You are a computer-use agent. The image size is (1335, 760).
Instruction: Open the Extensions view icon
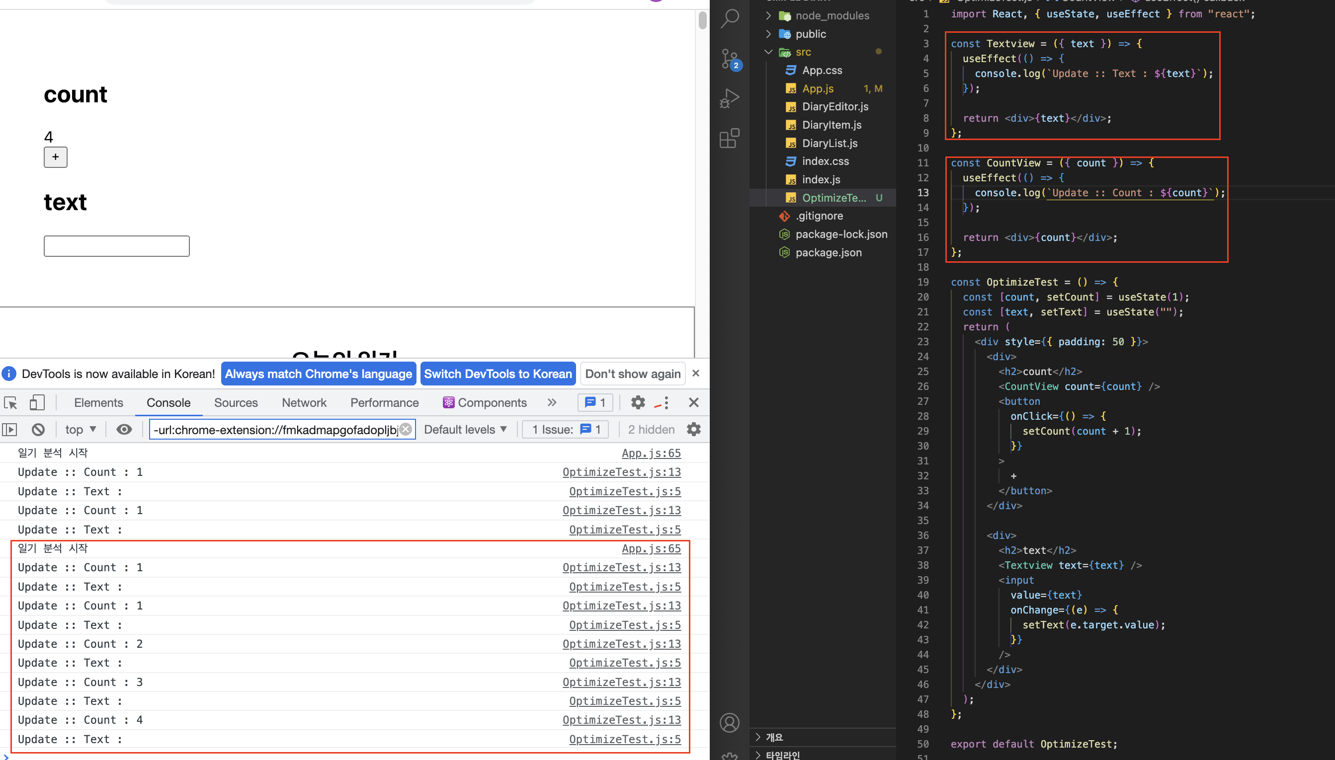(729, 138)
